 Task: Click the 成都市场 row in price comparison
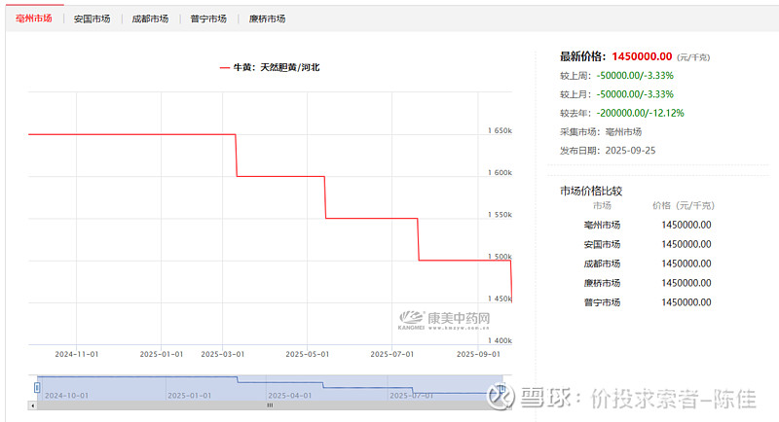[x=648, y=264]
